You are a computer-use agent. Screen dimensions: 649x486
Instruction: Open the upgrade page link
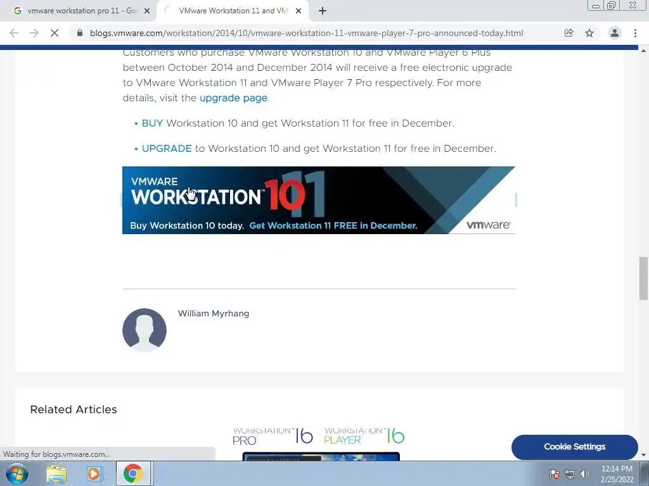coord(233,98)
